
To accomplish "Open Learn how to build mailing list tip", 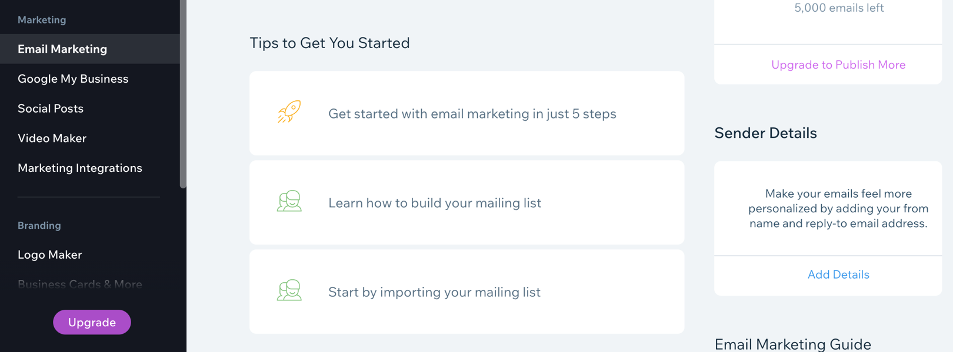I will click(435, 203).
